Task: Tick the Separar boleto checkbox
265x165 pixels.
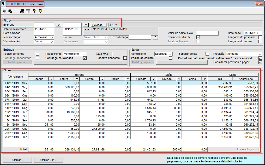Action: [x=207, y=54]
